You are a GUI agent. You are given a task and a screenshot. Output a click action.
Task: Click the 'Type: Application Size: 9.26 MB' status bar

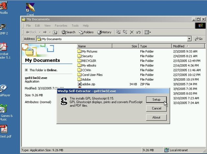click(x=42, y=150)
